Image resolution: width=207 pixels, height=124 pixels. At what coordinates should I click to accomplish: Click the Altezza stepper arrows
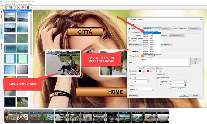pyautogui.click(x=185, y=85)
